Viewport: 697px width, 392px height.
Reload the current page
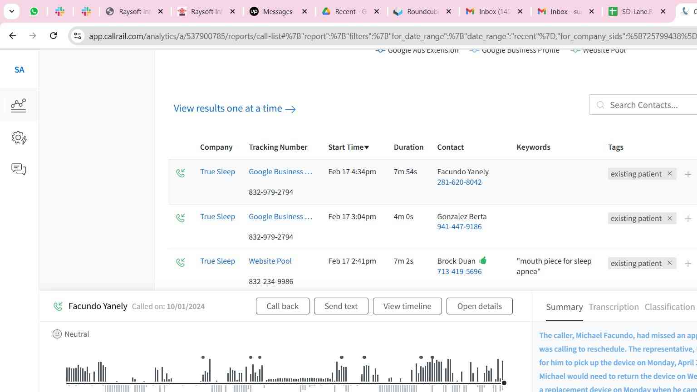coord(53,35)
